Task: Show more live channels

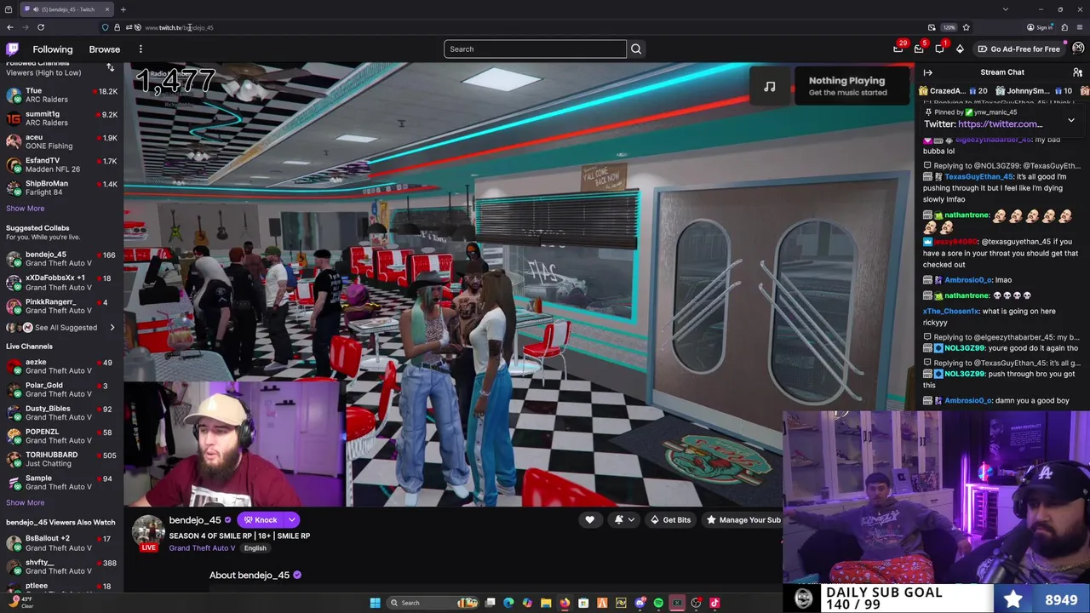Action: coord(26,502)
